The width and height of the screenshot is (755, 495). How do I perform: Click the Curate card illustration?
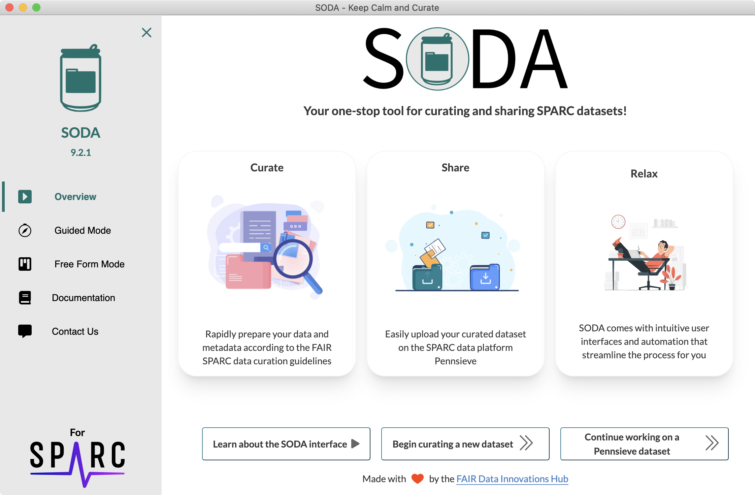(x=266, y=247)
